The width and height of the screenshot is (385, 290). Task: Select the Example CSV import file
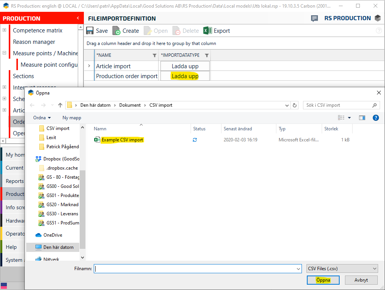[x=122, y=140]
